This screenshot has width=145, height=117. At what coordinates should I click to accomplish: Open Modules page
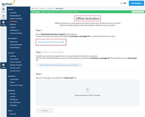point(13,24)
